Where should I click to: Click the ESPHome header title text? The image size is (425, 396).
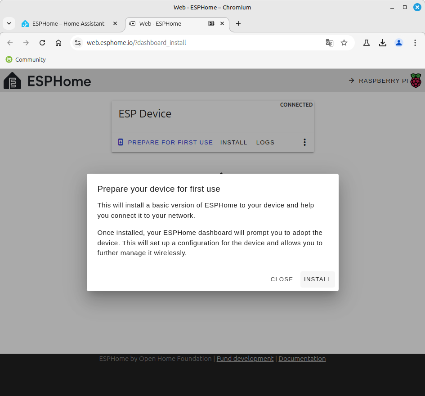click(59, 81)
